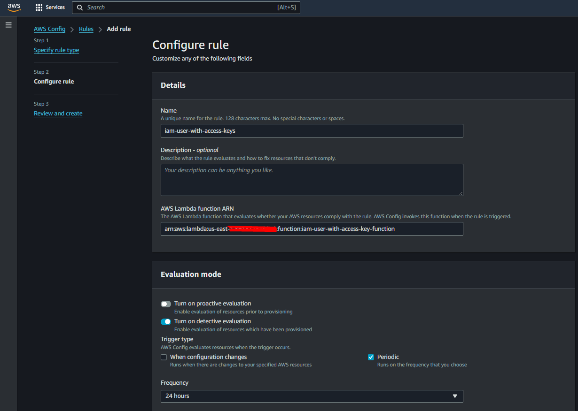Click the Lambda function ARN field

tap(312, 229)
